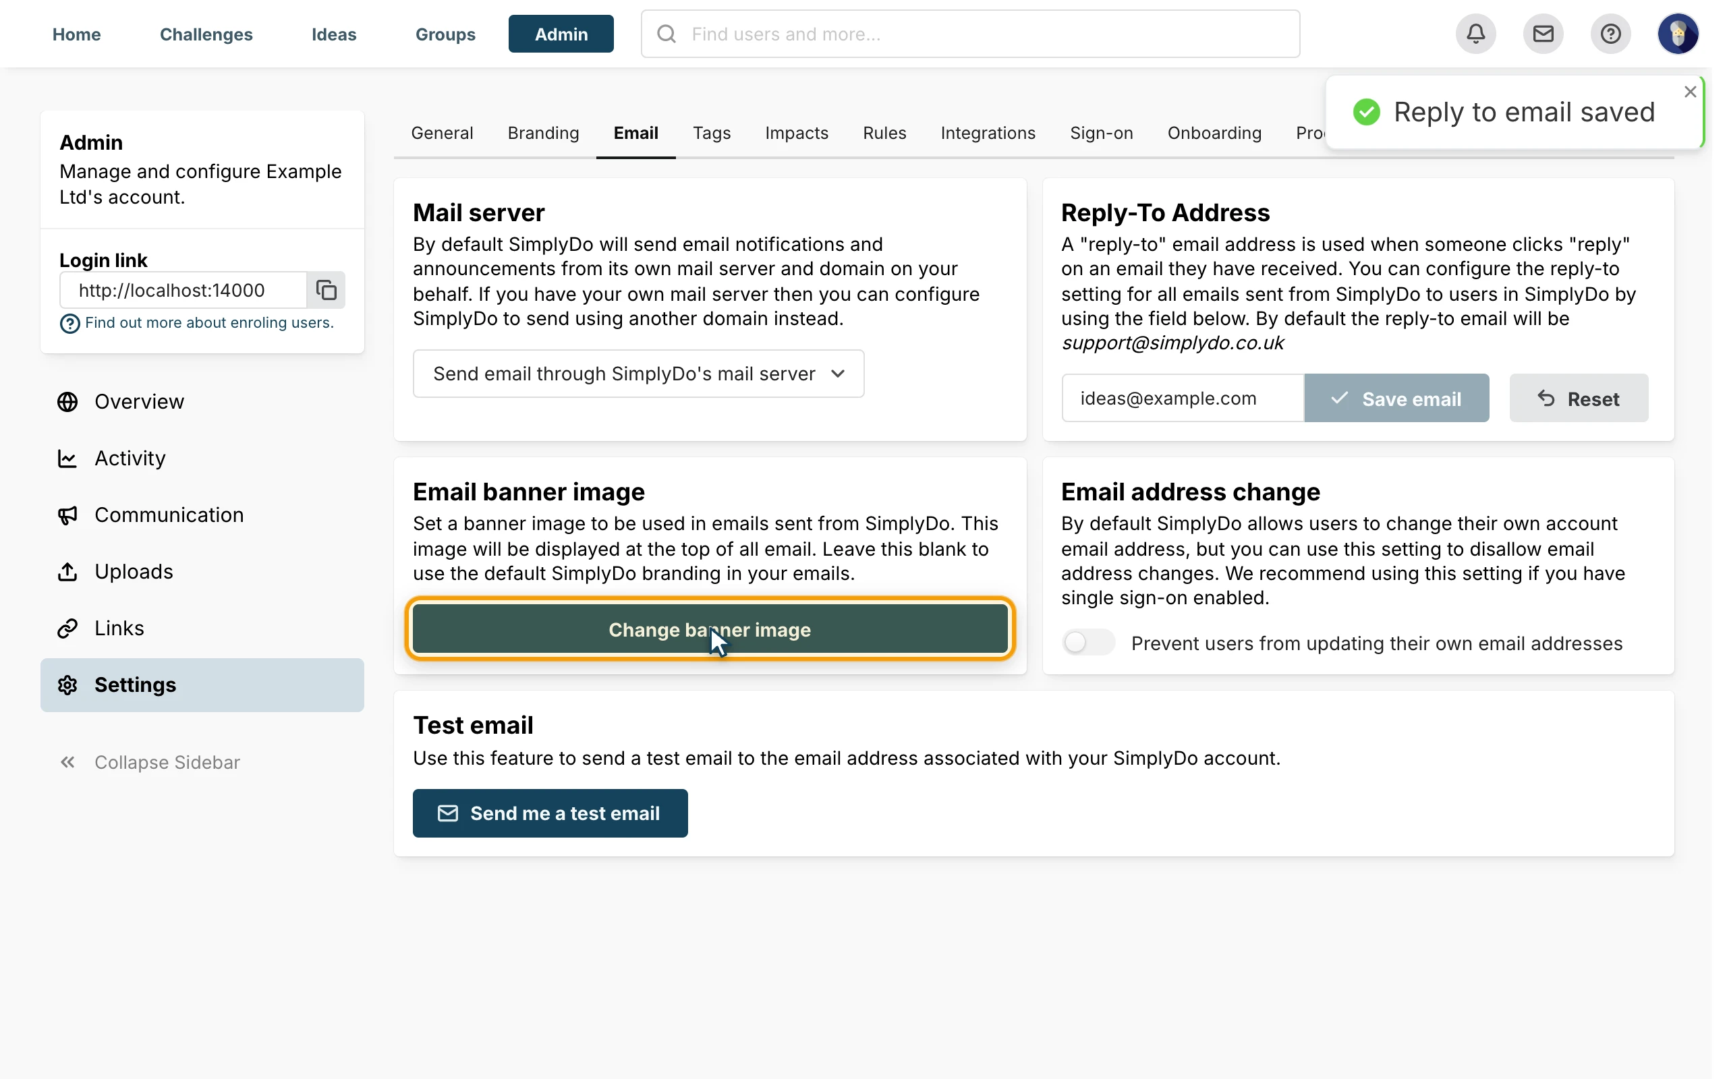The height and width of the screenshot is (1079, 1727).
Task: Send me a test email
Action: [x=550, y=813]
